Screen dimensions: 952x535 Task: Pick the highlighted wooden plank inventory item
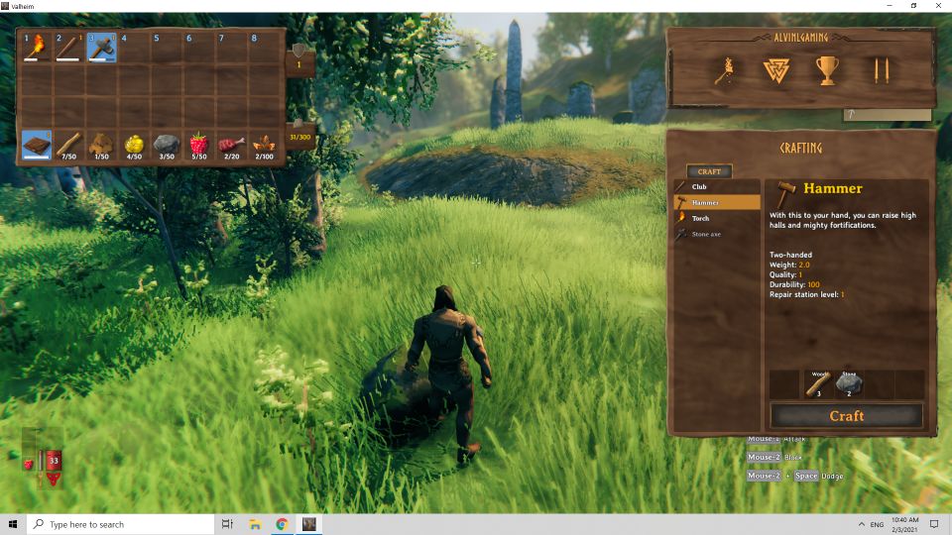[37, 145]
